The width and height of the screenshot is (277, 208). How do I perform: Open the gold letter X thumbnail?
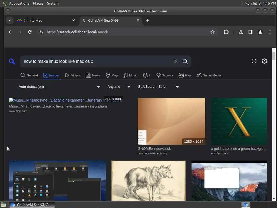(x=239, y=122)
